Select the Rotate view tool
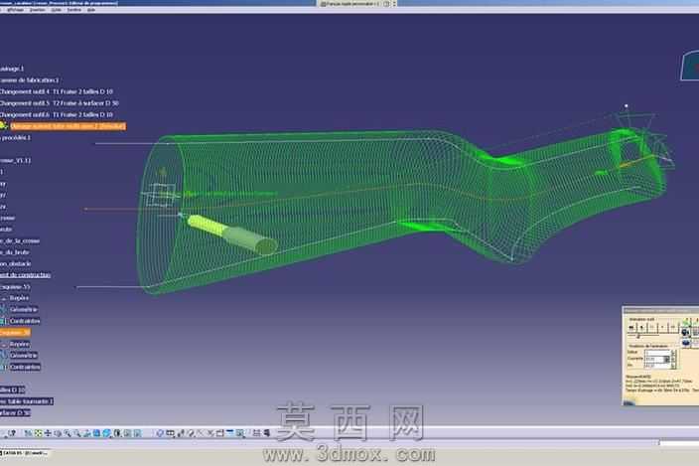The height and width of the screenshot is (466, 699). tap(57, 433)
